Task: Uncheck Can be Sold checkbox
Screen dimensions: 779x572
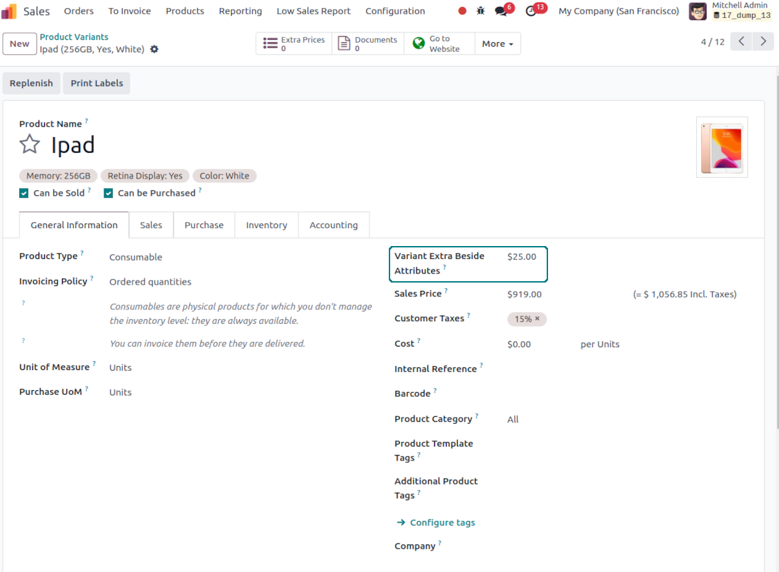Action: pos(24,193)
